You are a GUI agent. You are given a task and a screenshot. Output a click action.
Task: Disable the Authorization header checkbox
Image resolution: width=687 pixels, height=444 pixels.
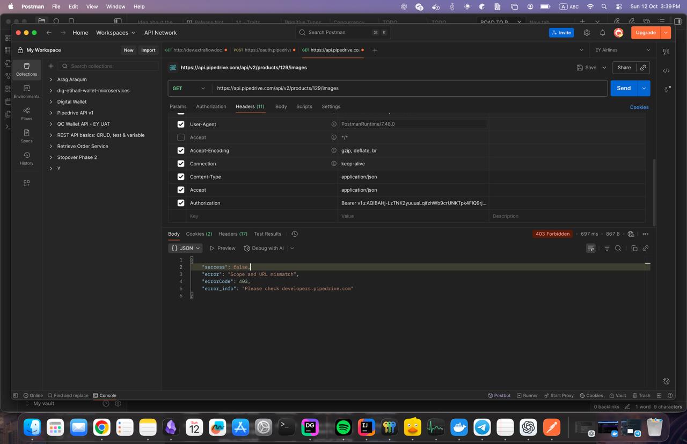coord(181,203)
